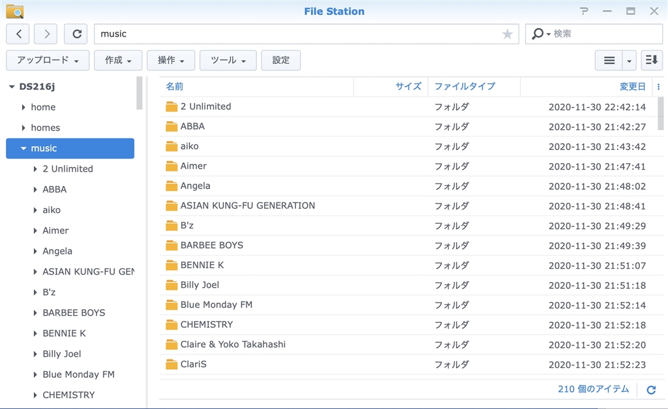Sort files by 変更日 column header

pyautogui.click(x=631, y=86)
